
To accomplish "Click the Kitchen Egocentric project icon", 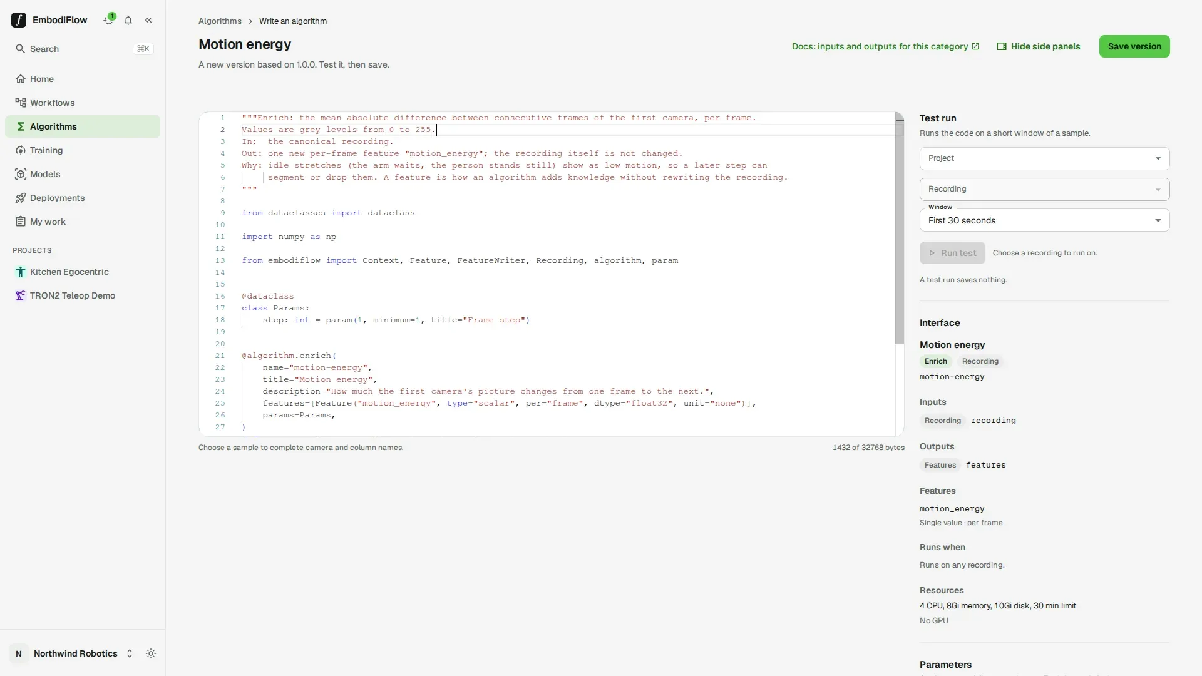I will 21,272.
